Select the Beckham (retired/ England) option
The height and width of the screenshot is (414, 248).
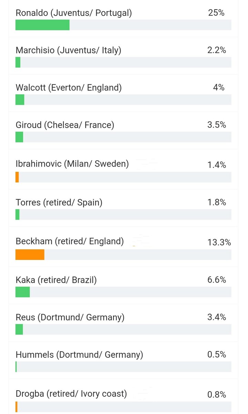[70, 241]
